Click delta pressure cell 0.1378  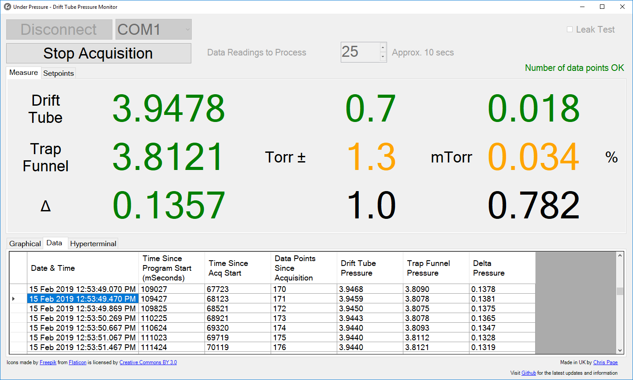[x=503, y=289]
